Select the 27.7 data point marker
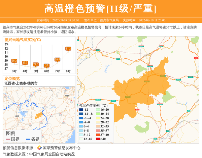 pyautogui.click(x=25, y=63)
